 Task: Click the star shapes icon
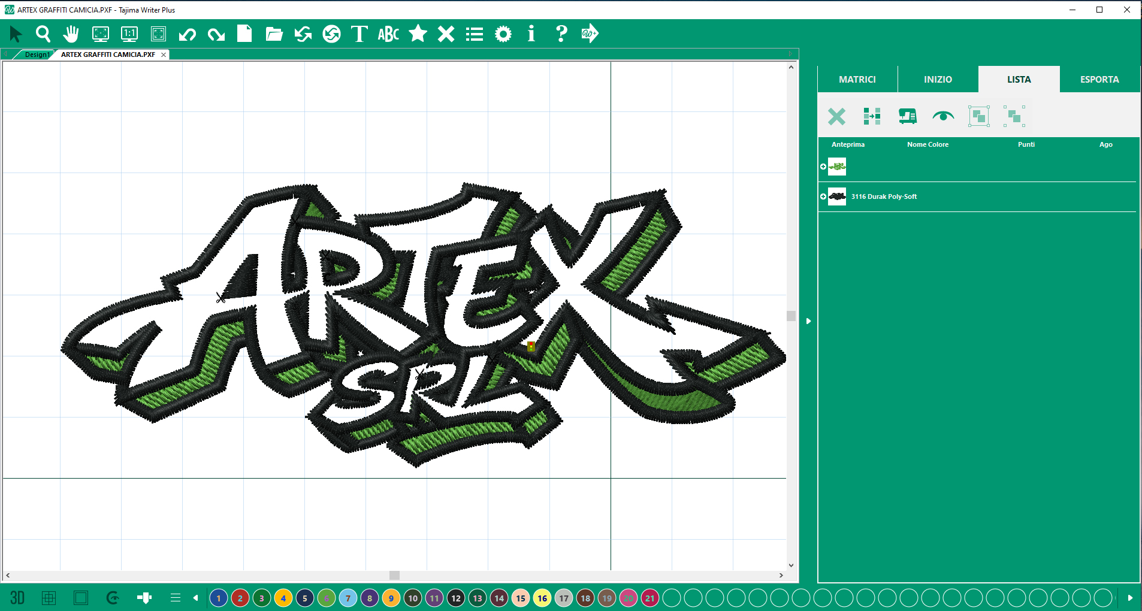(x=418, y=34)
